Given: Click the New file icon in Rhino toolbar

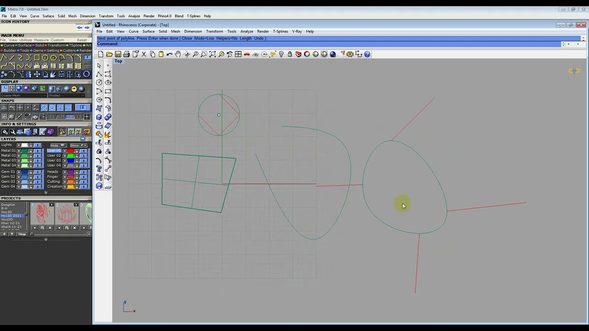Looking at the screenshot, I should tap(100, 54).
